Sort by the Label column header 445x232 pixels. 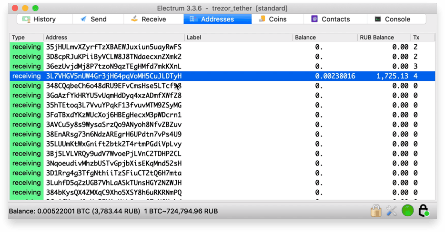(238, 38)
